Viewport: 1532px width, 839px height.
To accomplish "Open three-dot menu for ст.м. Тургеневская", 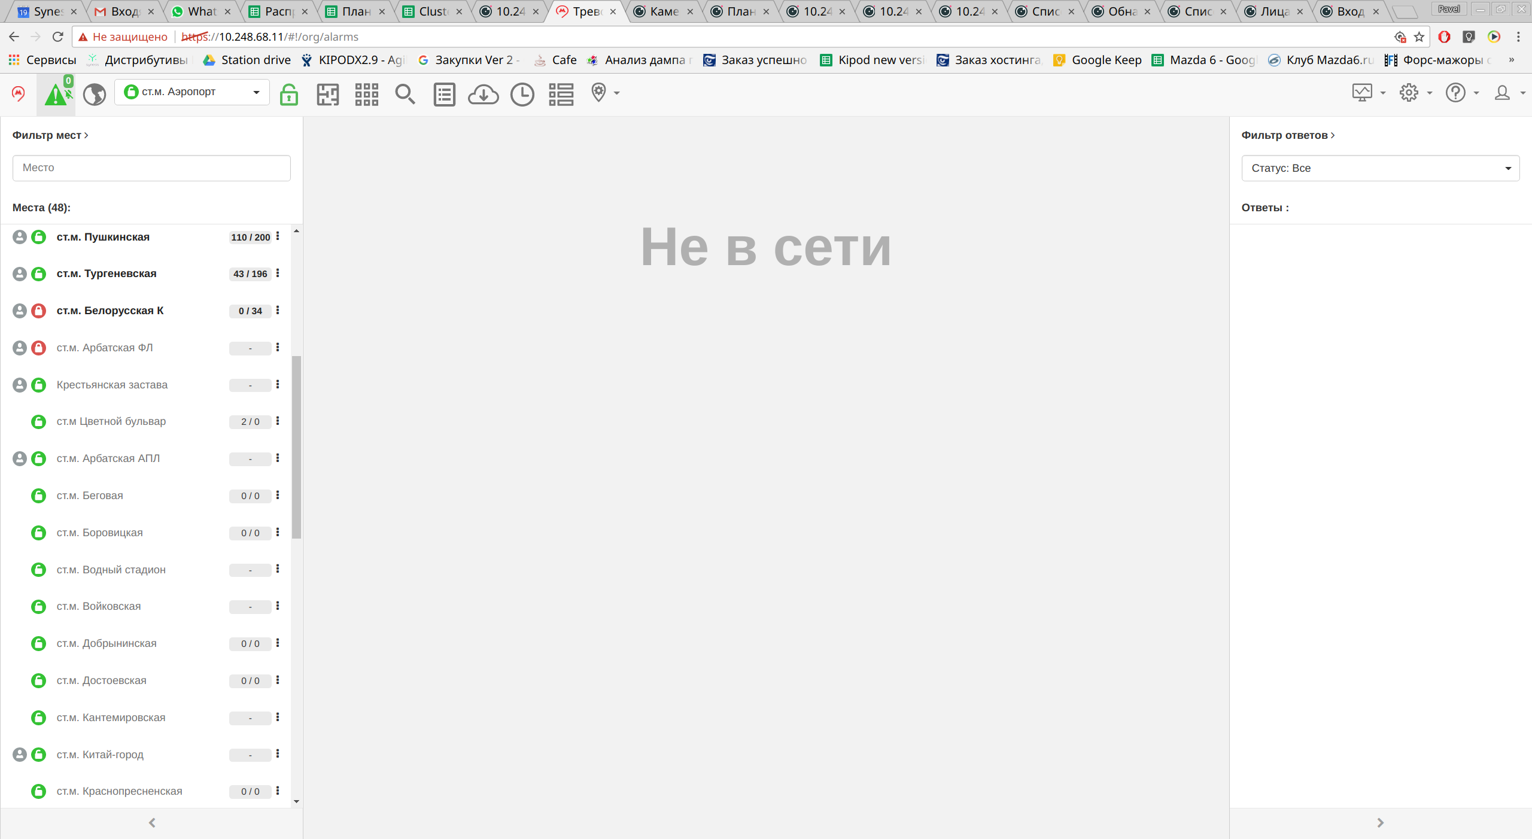I will pos(278,273).
